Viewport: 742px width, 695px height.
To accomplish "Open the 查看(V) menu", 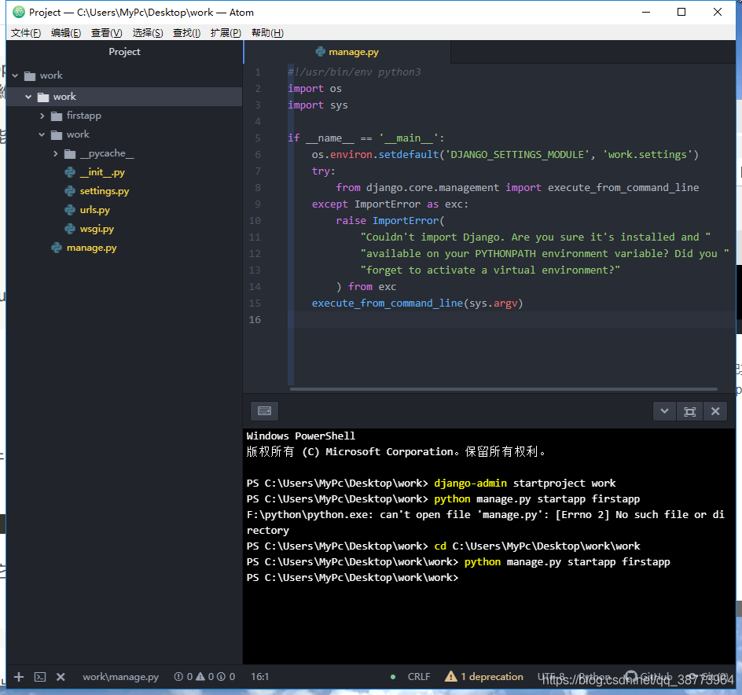I will [106, 33].
